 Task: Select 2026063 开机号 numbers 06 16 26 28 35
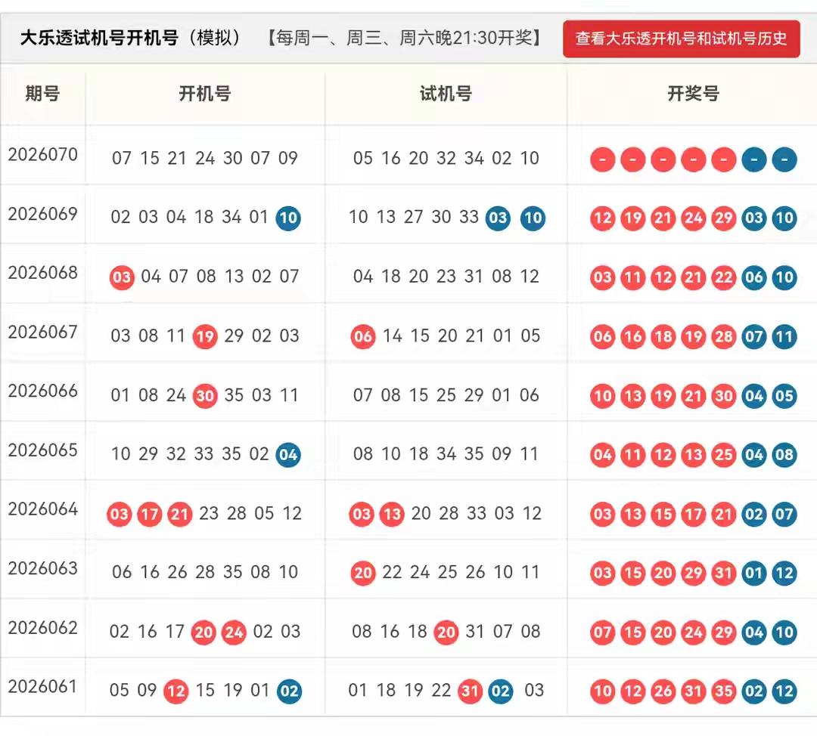click(177, 572)
